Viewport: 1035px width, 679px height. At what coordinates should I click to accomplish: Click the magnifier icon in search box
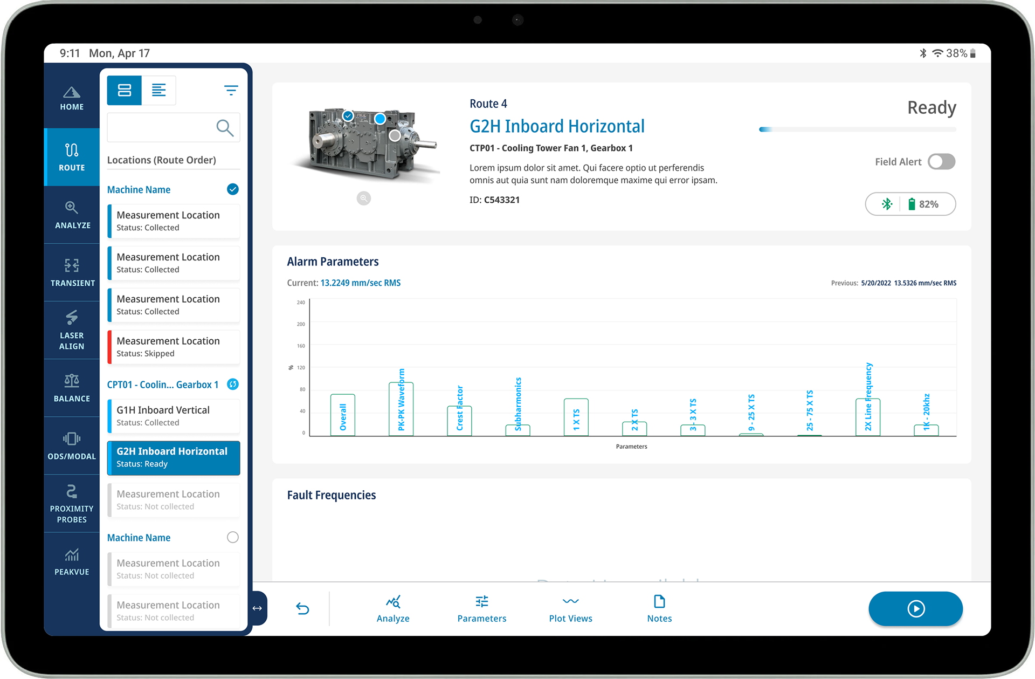tap(224, 128)
